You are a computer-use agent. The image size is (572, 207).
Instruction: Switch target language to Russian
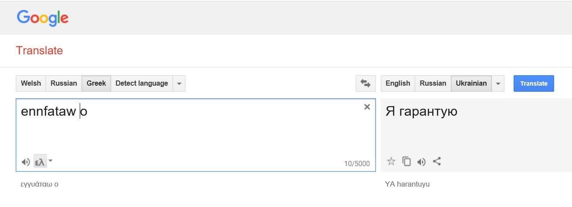point(433,83)
